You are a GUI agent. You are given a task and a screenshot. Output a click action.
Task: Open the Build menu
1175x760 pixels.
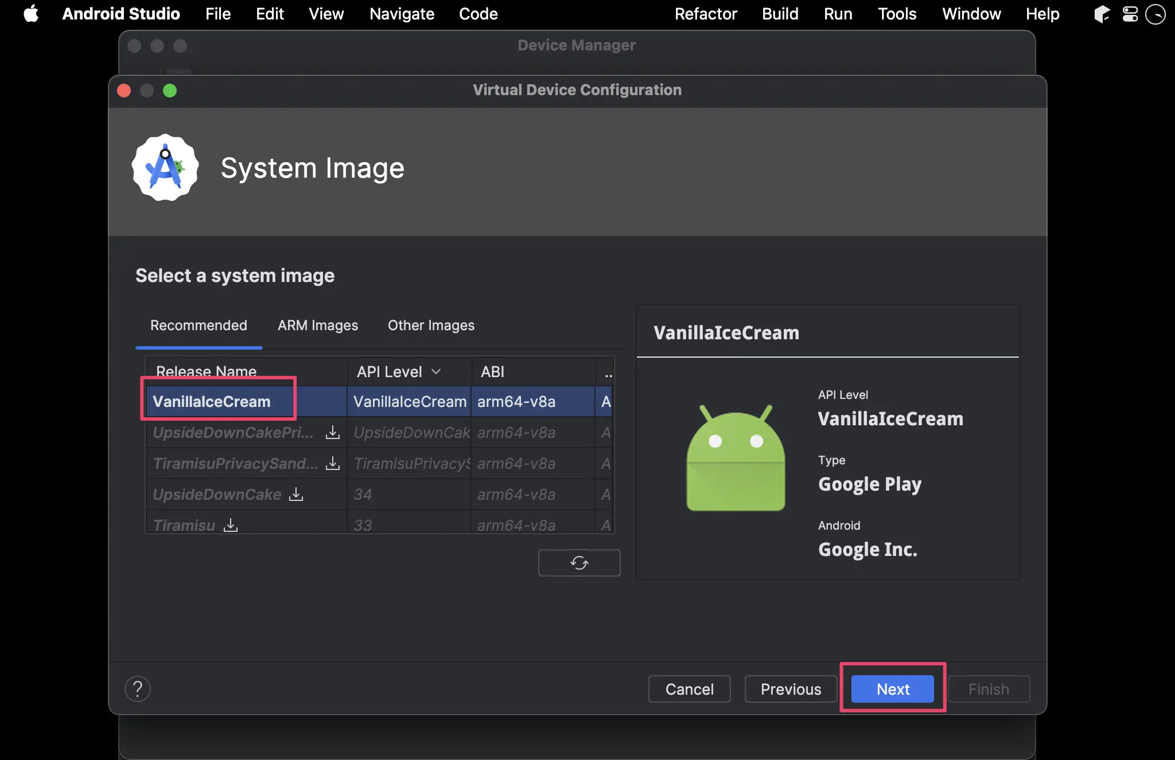click(780, 14)
